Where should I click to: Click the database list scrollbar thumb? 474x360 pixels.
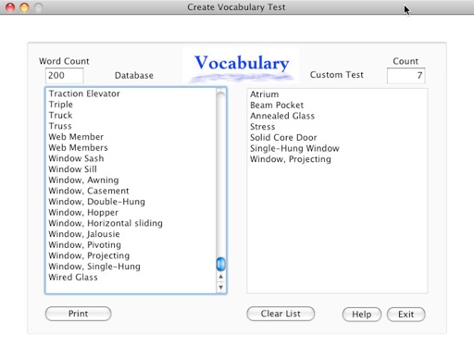220,264
